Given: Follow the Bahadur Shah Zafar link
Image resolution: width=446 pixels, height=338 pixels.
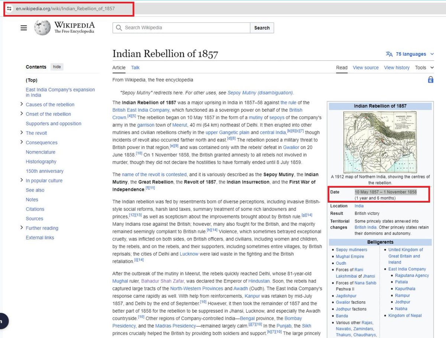Looking at the screenshot, I should click(x=162, y=281).
